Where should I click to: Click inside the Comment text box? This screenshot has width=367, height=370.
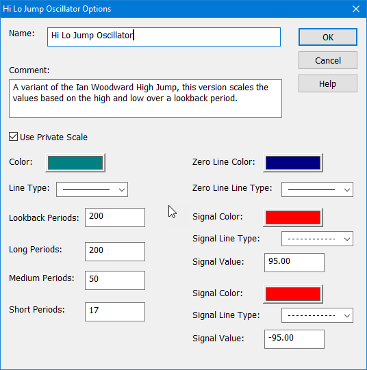[145, 98]
